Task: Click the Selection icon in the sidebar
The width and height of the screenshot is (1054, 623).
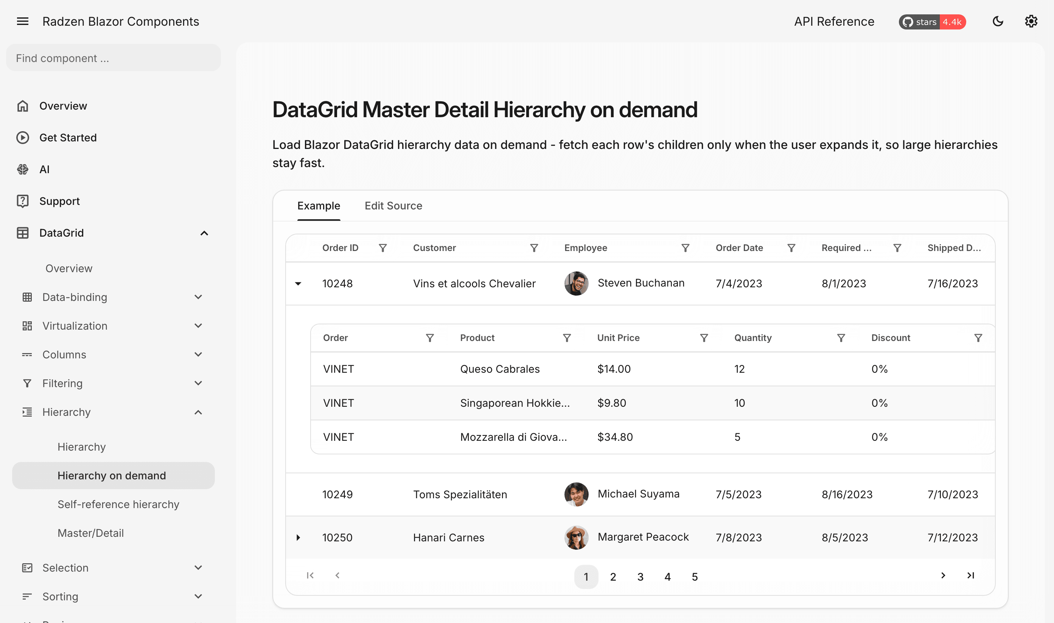Action: [x=27, y=568]
